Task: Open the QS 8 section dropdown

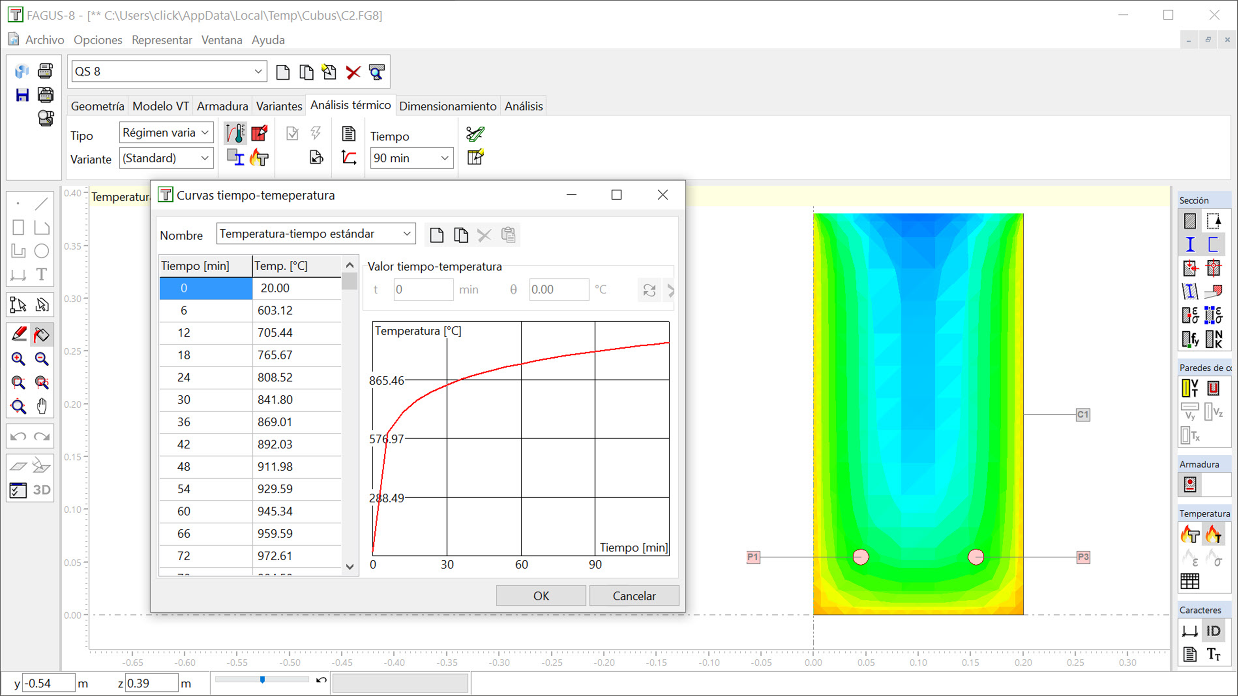Action: 258,72
